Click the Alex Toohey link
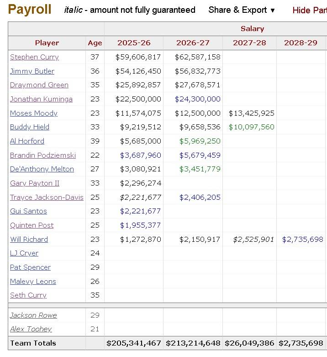 [31, 329]
